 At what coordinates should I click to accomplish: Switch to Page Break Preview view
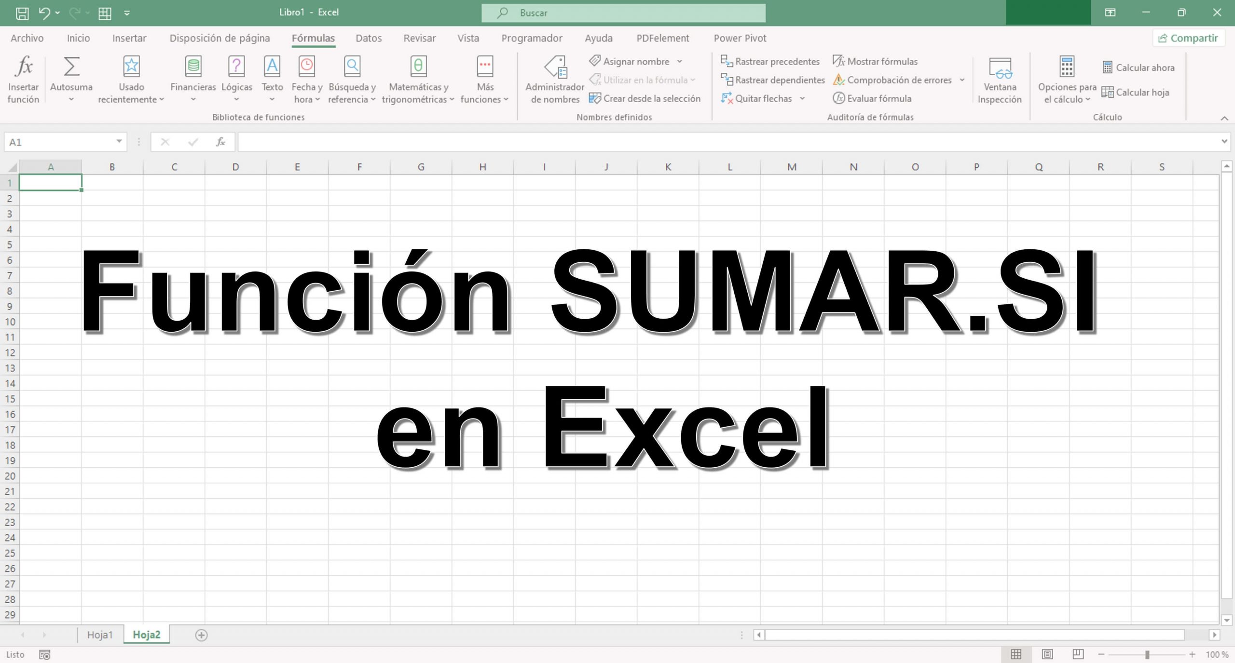[1078, 654]
